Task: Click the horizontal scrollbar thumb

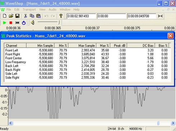Action: click(x=158, y=123)
